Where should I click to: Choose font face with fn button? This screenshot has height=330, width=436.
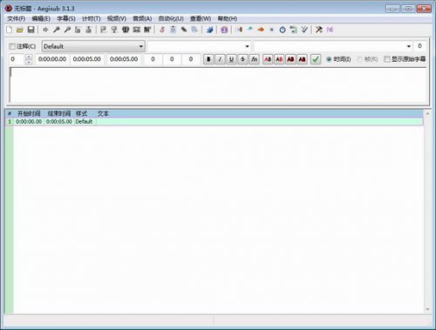pos(255,59)
